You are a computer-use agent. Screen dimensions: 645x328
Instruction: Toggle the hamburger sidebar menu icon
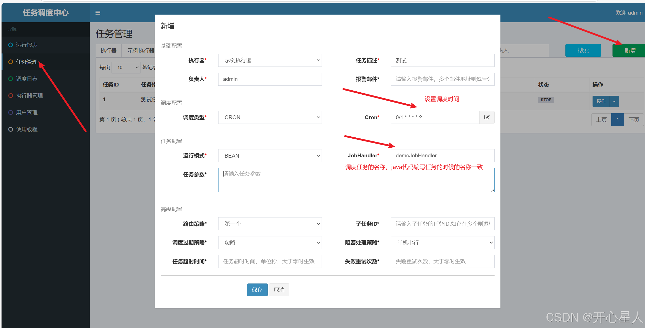[98, 13]
